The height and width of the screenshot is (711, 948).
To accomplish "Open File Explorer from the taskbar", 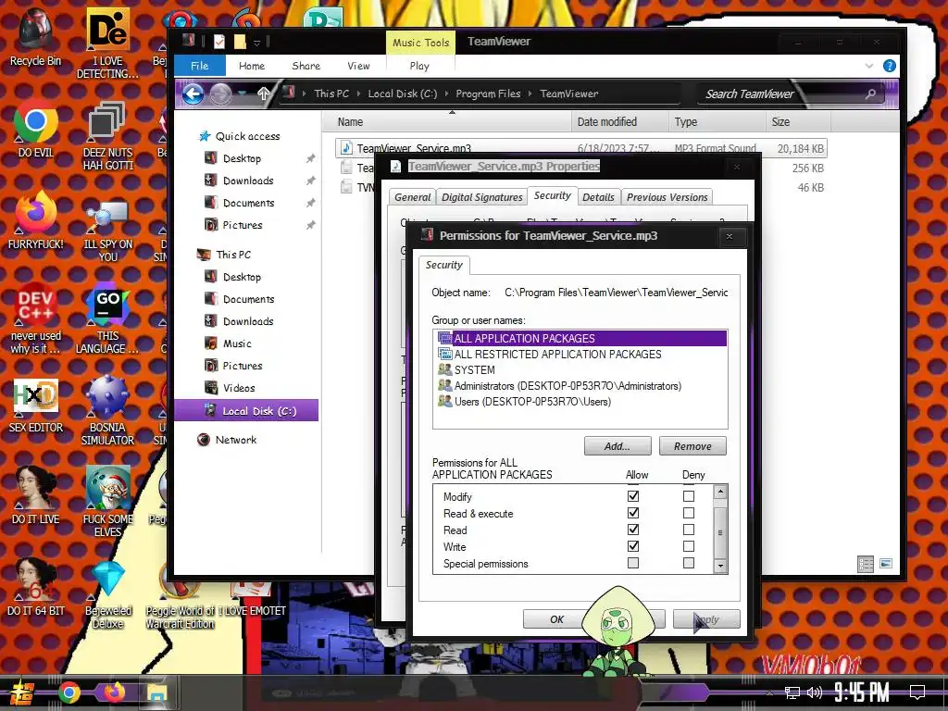I will [x=156, y=692].
